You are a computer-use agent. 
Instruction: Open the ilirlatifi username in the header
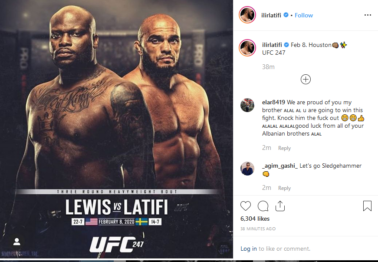271,15
